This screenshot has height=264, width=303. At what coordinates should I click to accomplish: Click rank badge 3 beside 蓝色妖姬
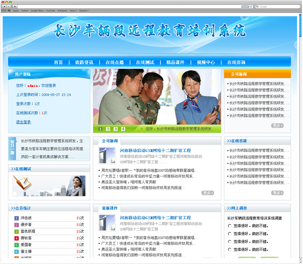click(x=17, y=231)
